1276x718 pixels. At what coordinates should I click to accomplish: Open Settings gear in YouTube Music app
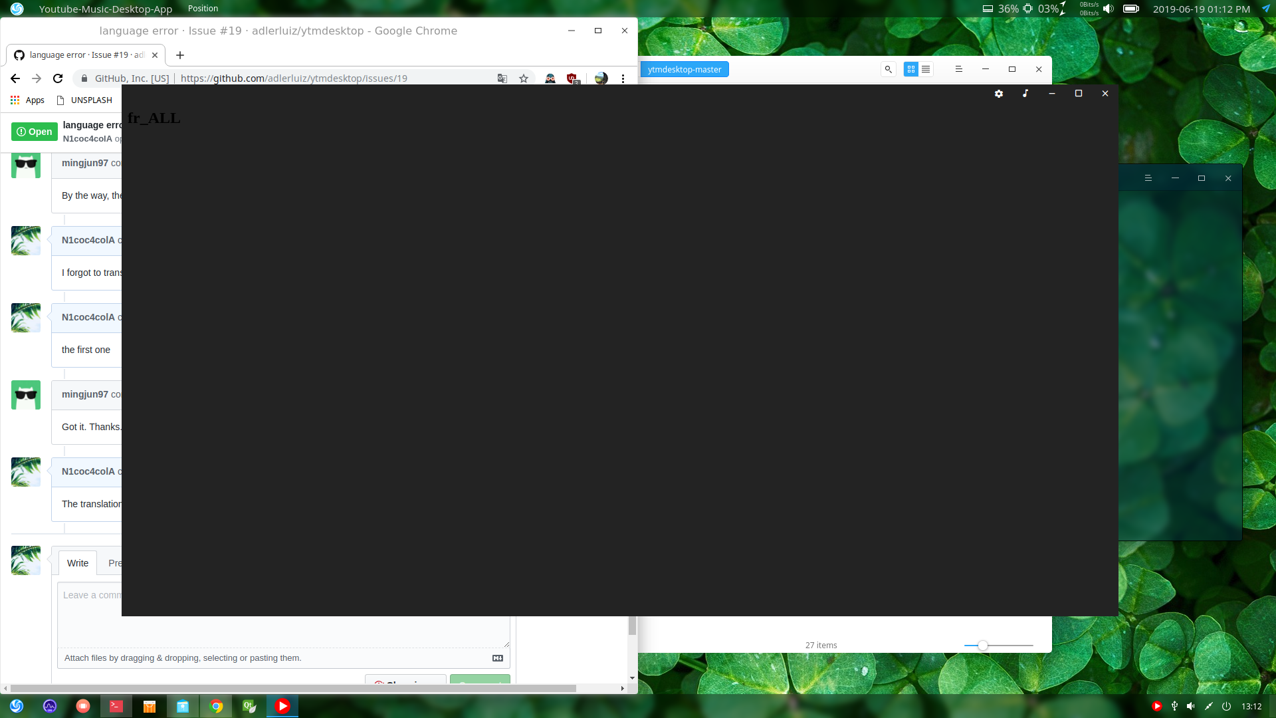(x=999, y=94)
